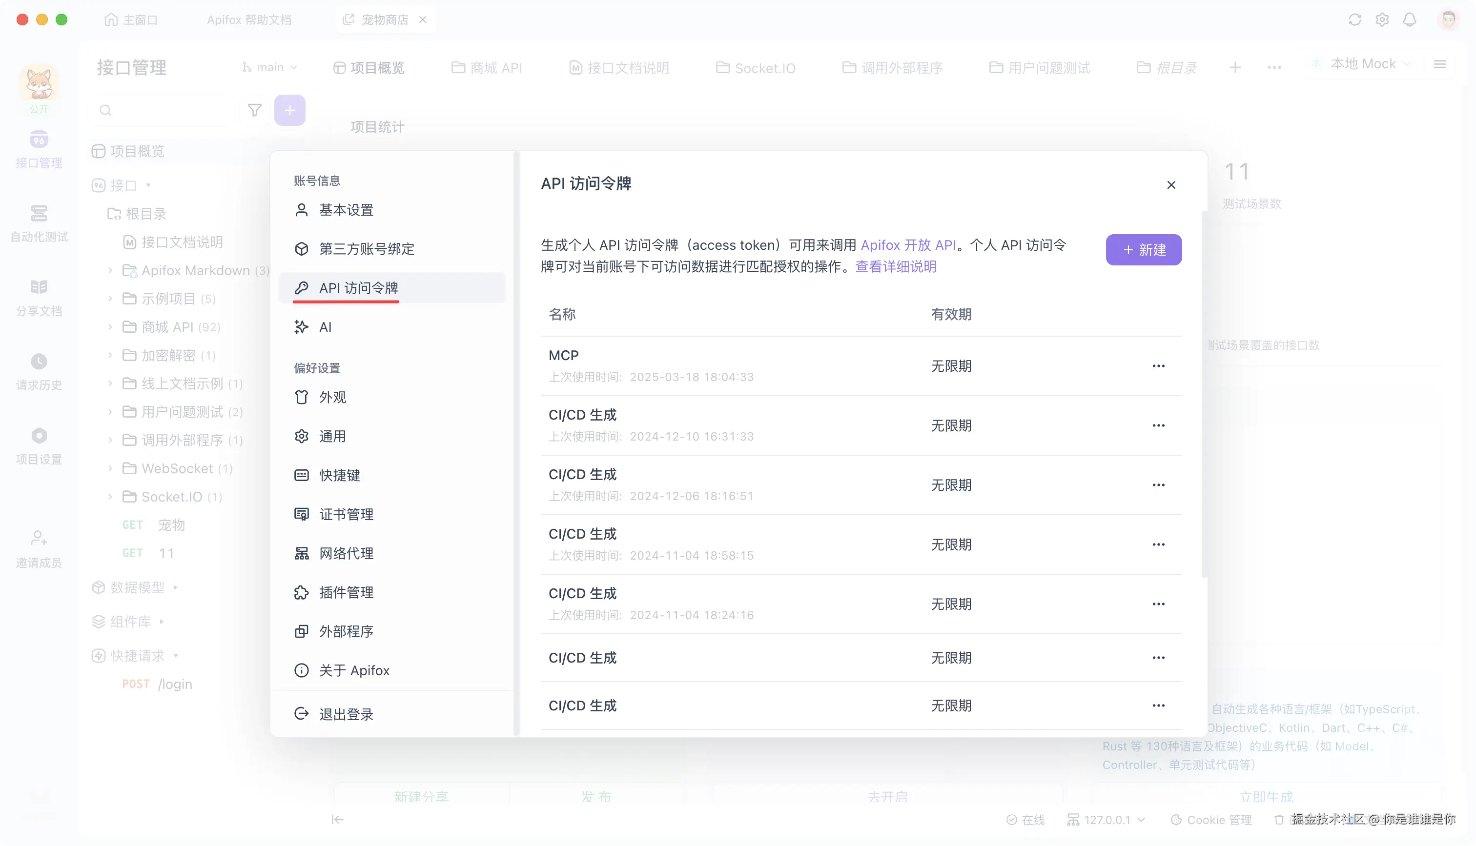Open the notifications bell icon
This screenshot has width=1476, height=846.
(1409, 20)
